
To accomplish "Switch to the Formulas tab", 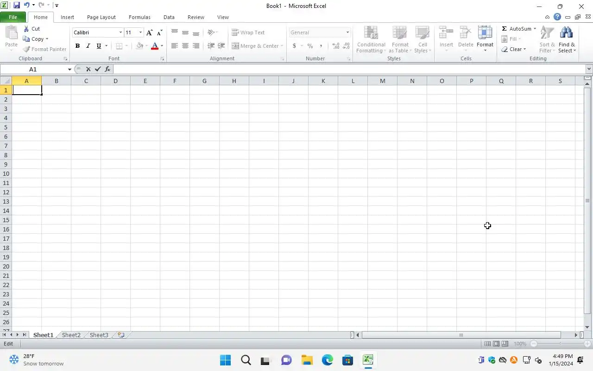I will (139, 17).
